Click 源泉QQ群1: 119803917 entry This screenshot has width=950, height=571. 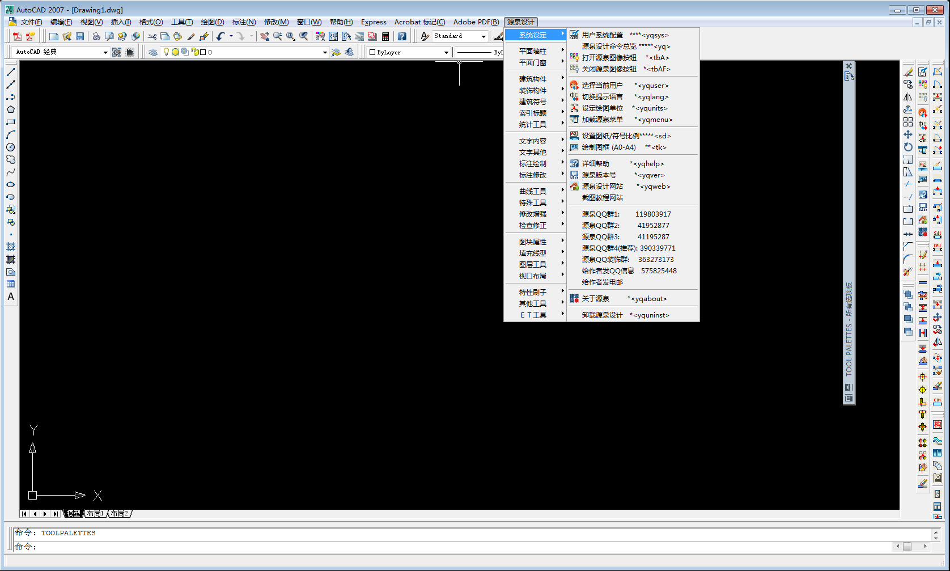pos(633,214)
